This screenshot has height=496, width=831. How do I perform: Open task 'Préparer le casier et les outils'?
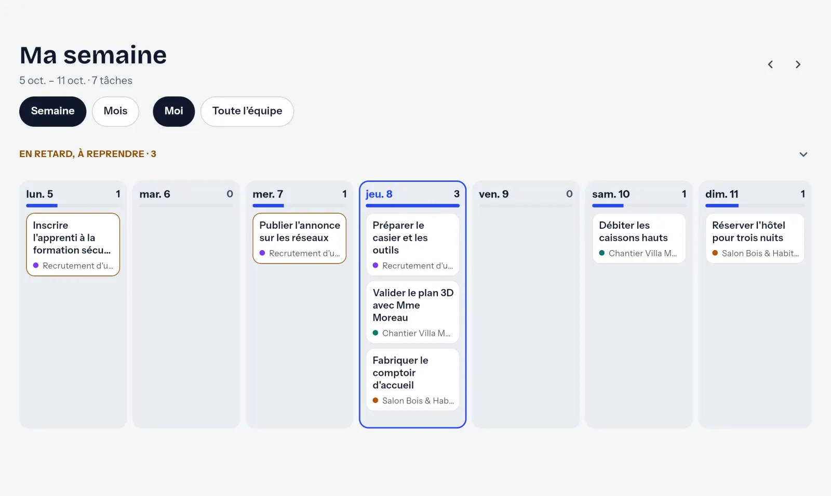(413, 244)
